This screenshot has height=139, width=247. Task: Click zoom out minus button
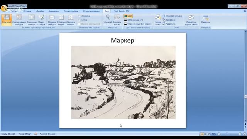[x=219, y=134]
